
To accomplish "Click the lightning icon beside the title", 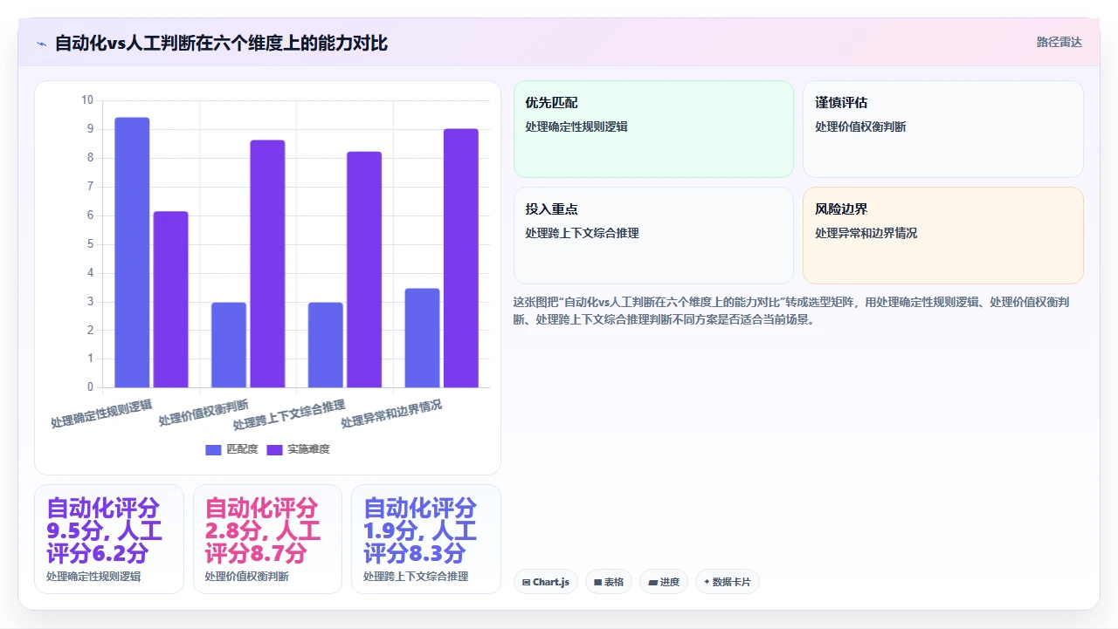I will coord(41,44).
